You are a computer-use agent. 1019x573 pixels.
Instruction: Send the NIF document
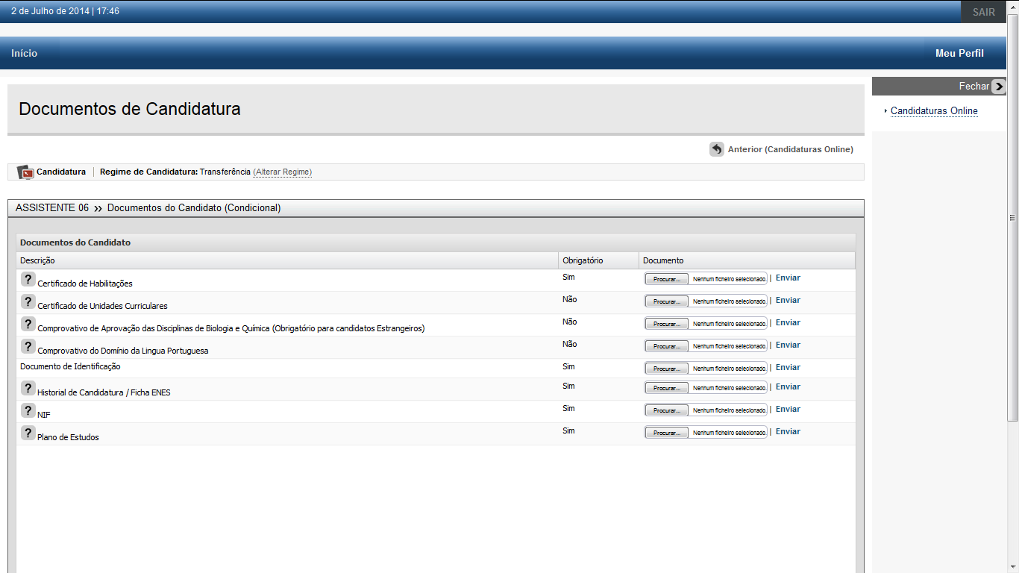tap(788, 409)
